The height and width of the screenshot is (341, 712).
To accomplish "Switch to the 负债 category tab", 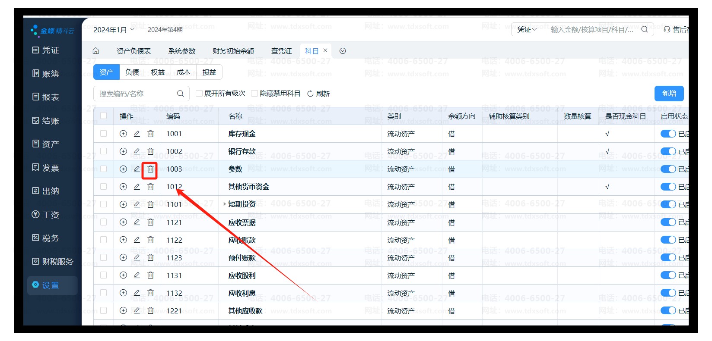I will pyautogui.click(x=132, y=72).
